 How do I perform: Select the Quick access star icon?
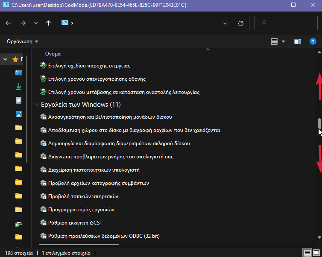point(15,59)
